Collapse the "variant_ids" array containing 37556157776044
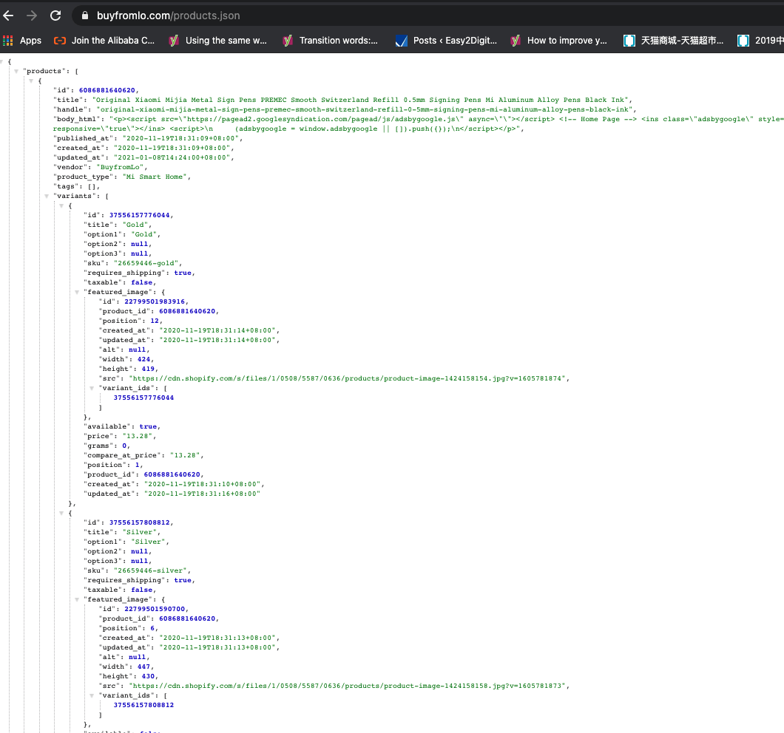784x733 pixels. pos(92,388)
